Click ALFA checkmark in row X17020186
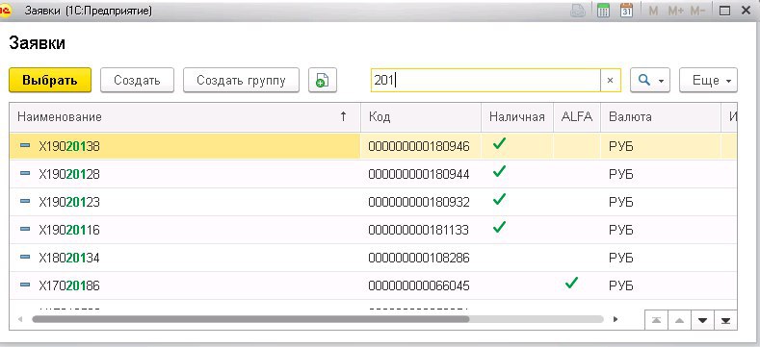Image resolution: width=760 pixels, height=347 pixels. coord(572,283)
